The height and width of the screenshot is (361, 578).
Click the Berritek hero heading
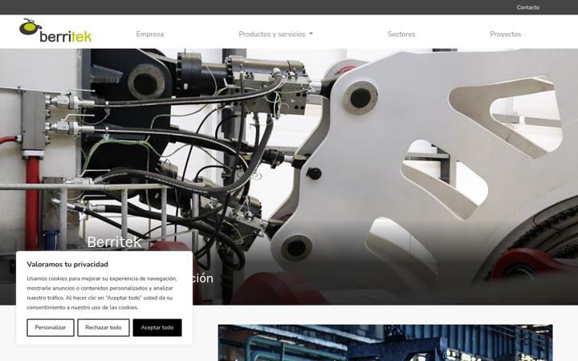[114, 242]
